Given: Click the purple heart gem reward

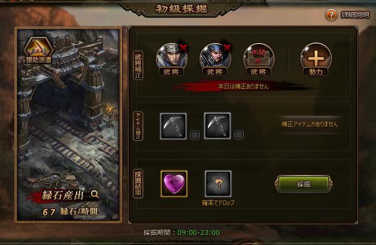Looking at the screenshot, I should (x=174, y=184).
